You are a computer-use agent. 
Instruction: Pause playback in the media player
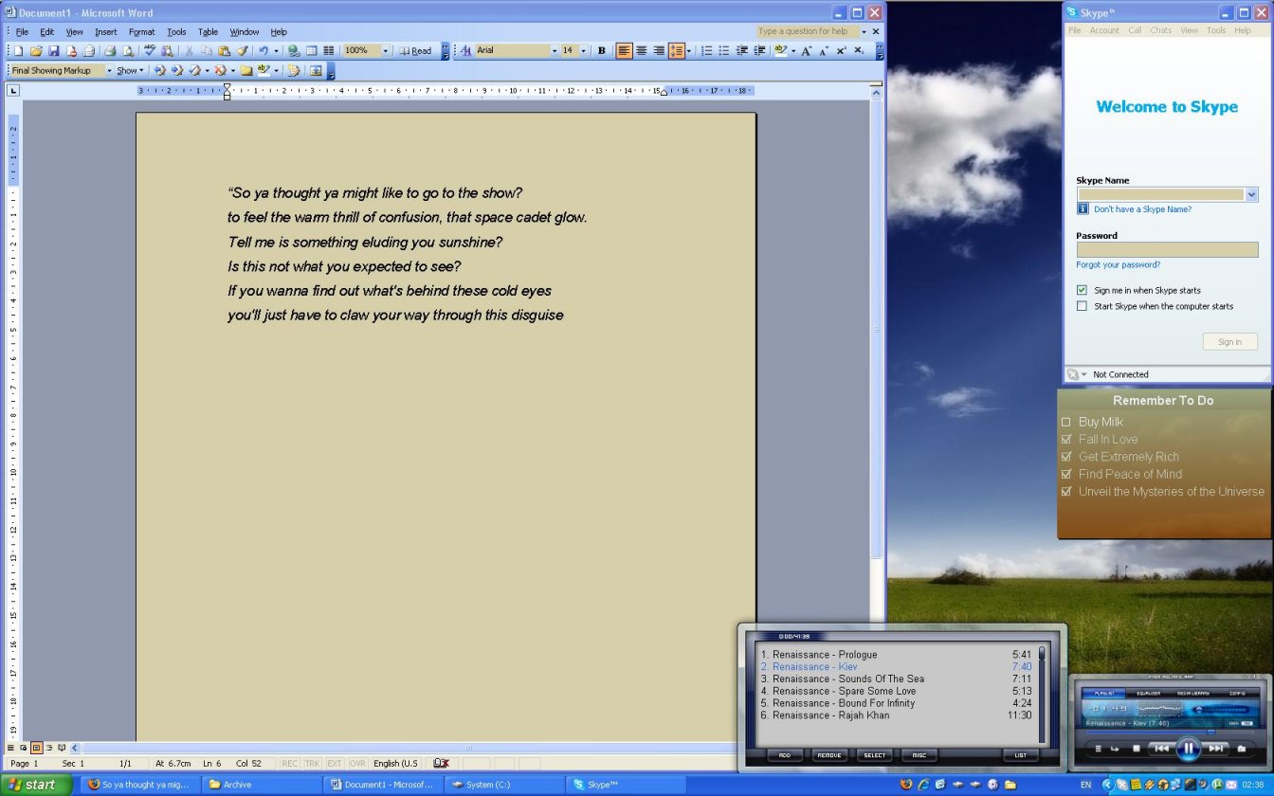[1189, 749]
